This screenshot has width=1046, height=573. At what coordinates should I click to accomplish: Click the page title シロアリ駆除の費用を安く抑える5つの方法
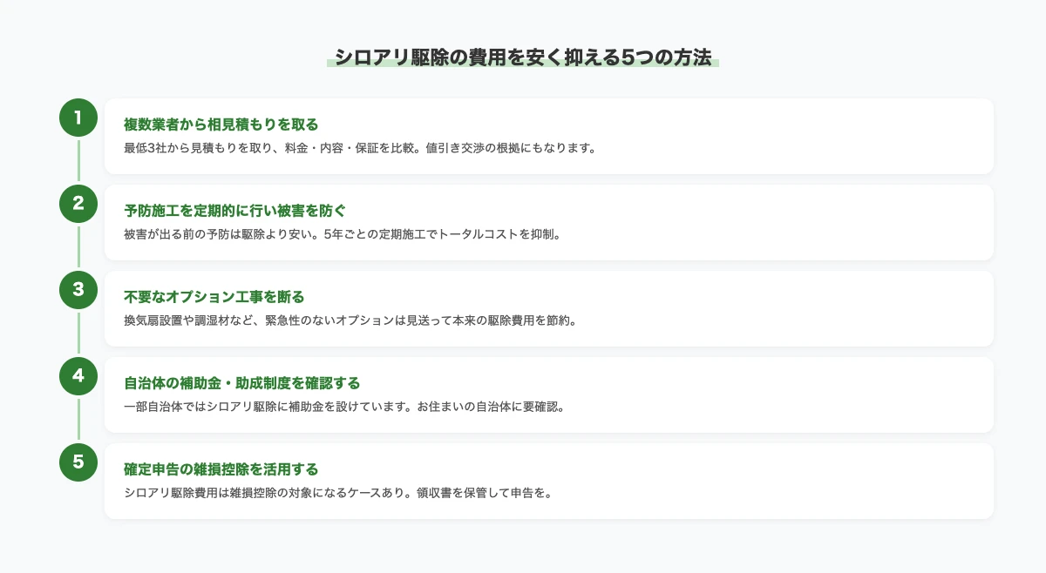pyautogui.click(x=522, y=57)
